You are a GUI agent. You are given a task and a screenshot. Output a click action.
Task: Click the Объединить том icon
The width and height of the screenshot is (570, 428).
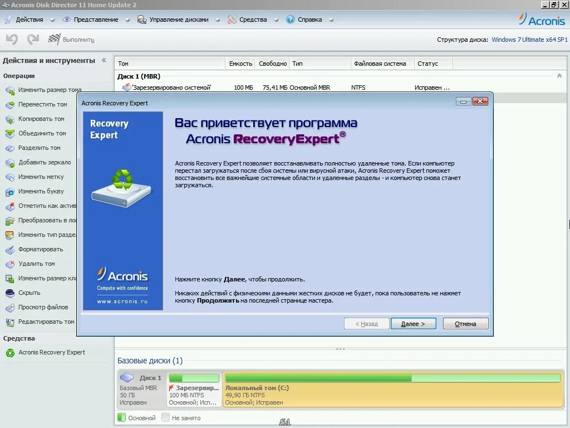pos(10,134)
